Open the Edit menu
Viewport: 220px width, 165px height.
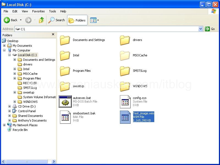pos(15,11)
